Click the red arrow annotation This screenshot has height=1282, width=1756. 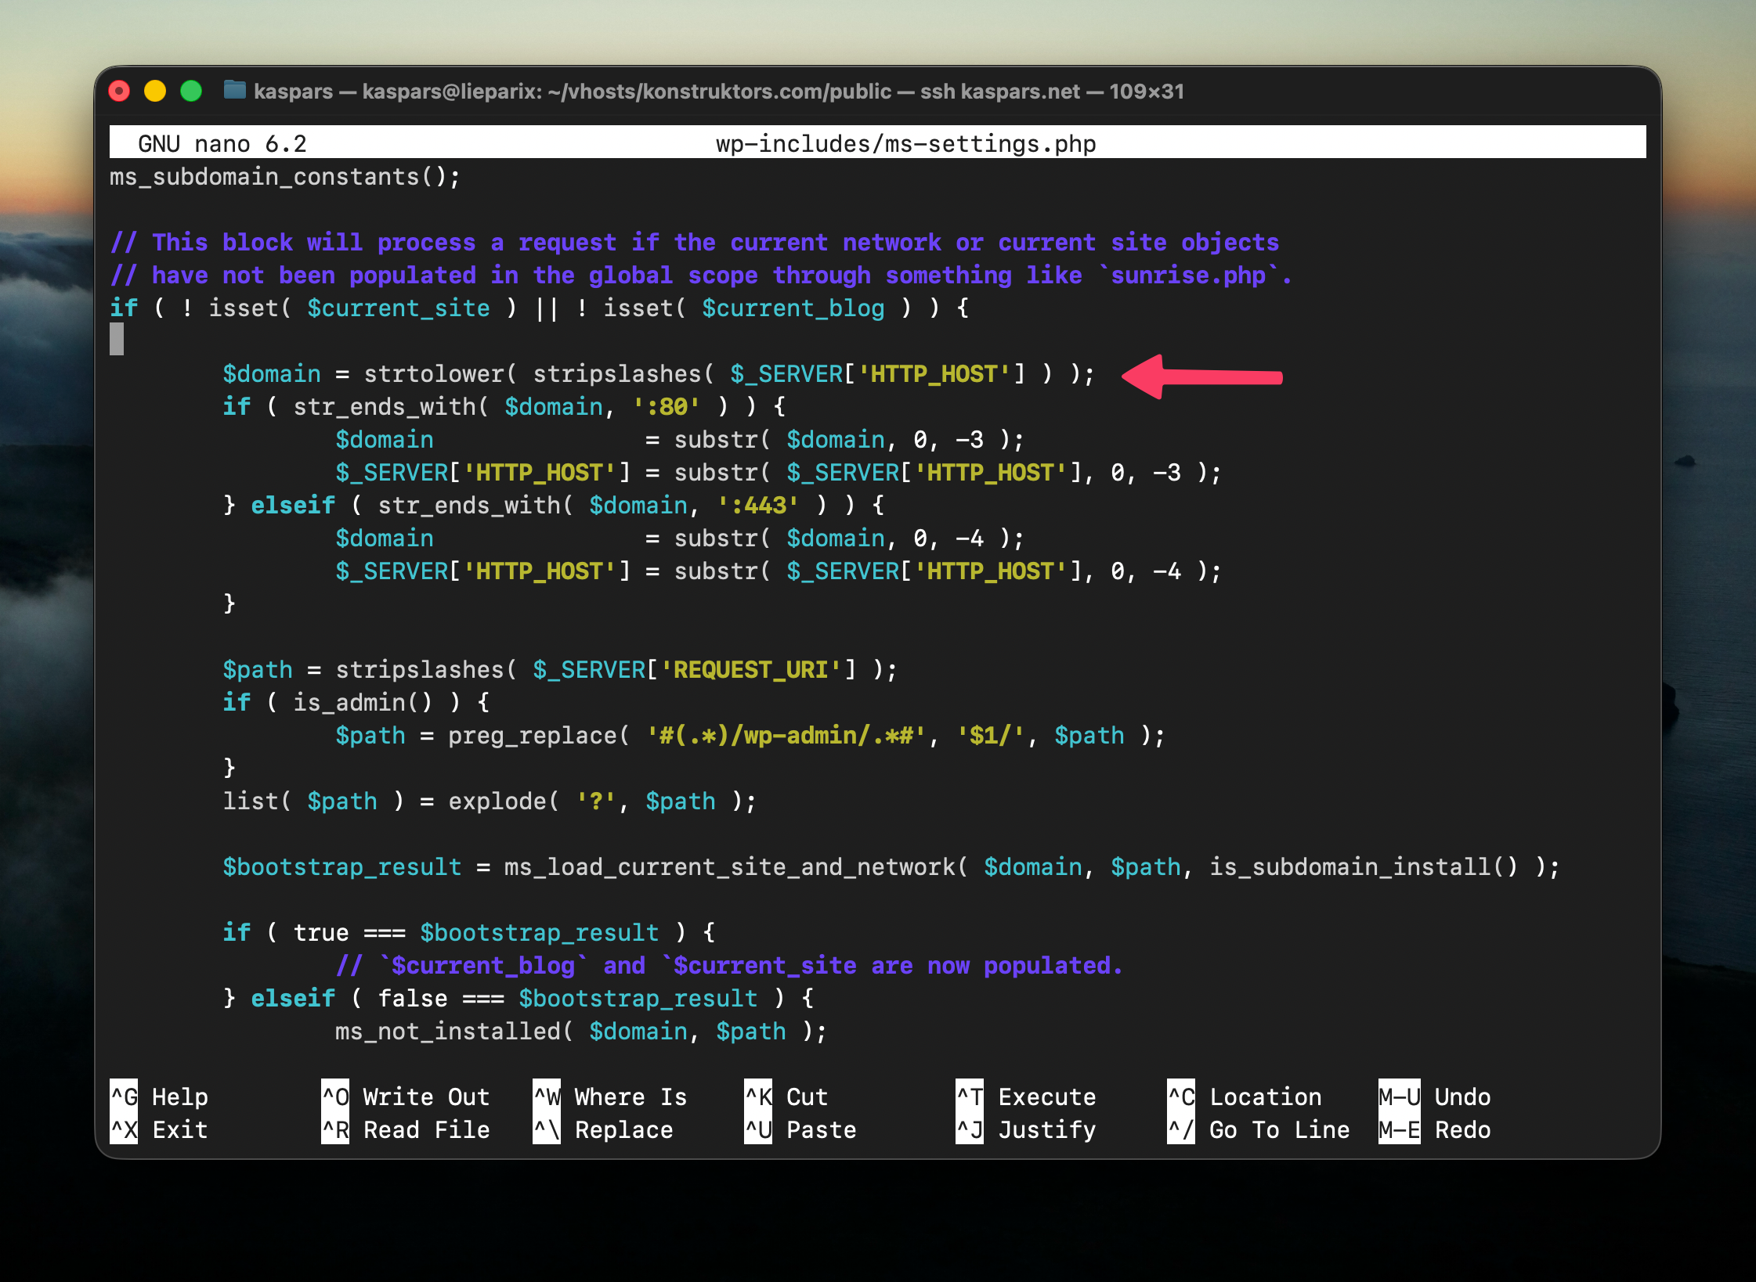[1202, 377]
